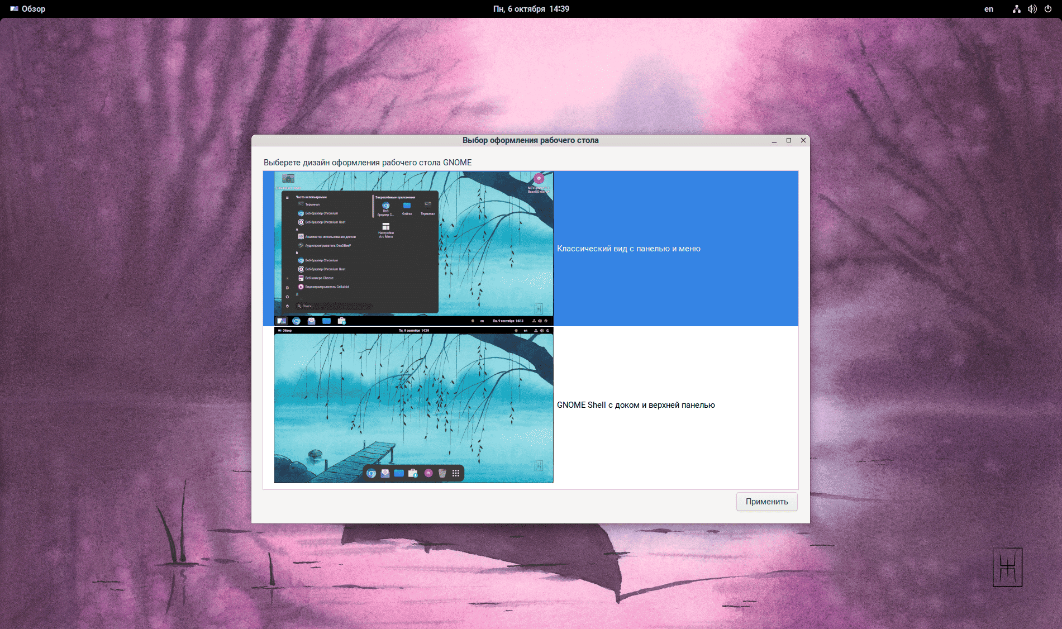Click the network connection icon
The width and height of the screenshot is (1062, 629).
[x=1016, y=9]
